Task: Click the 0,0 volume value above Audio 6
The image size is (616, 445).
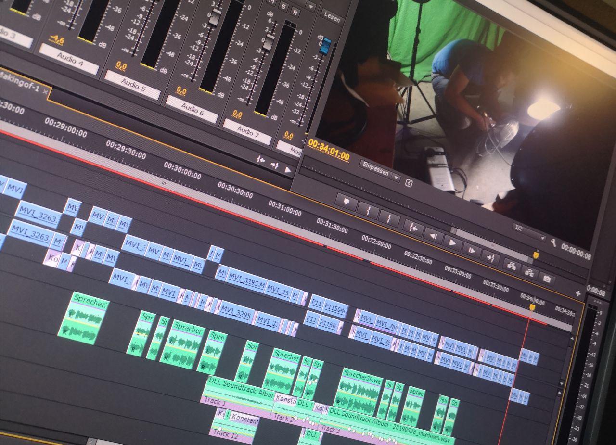Action: (181, 90)
